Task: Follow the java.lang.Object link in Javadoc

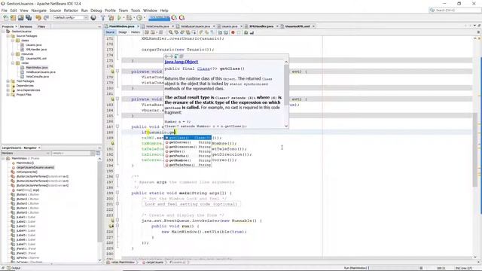Action: point(182,62)
